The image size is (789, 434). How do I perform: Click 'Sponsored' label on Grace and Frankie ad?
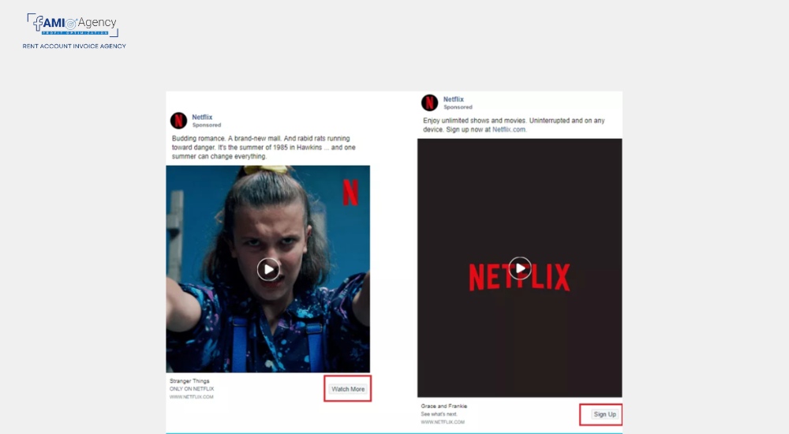pyautogui.click(x=458, y=107)
